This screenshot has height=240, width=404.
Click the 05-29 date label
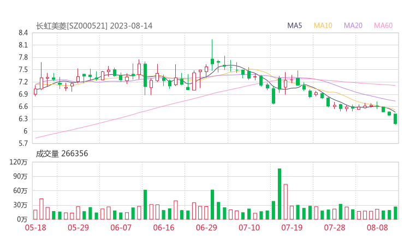click(x=78, y=227)
